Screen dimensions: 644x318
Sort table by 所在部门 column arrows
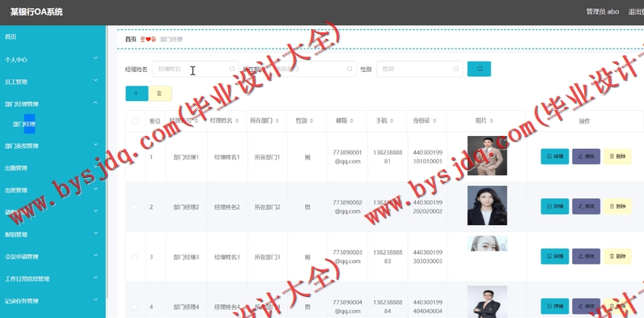278,121
